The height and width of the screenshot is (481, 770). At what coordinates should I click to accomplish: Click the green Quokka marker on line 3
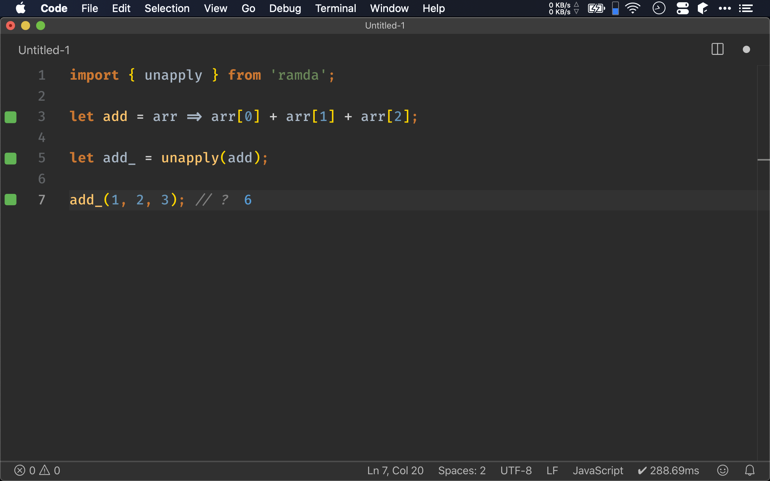(x=11, y=117)
